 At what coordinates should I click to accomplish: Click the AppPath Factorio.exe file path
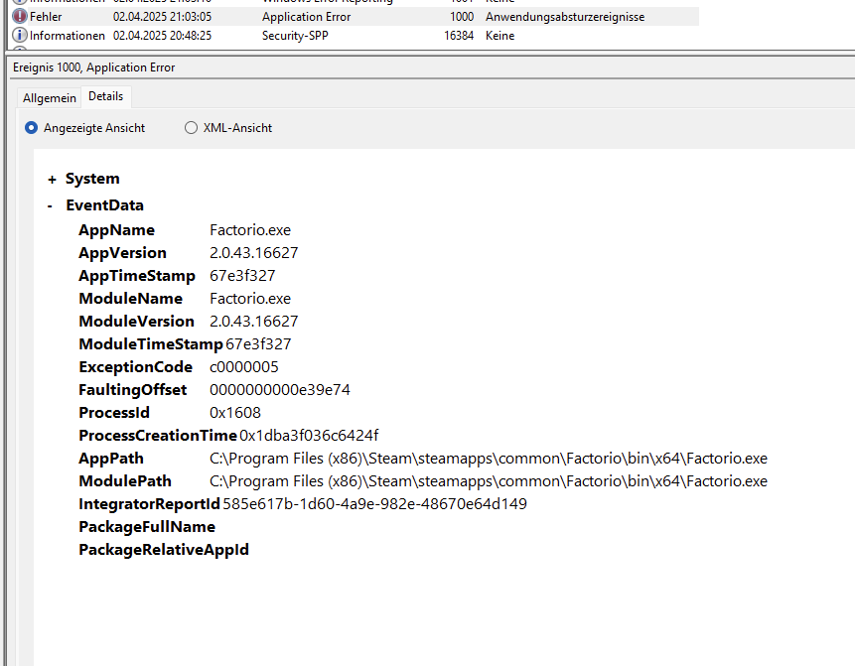click(x=488, y=459)
